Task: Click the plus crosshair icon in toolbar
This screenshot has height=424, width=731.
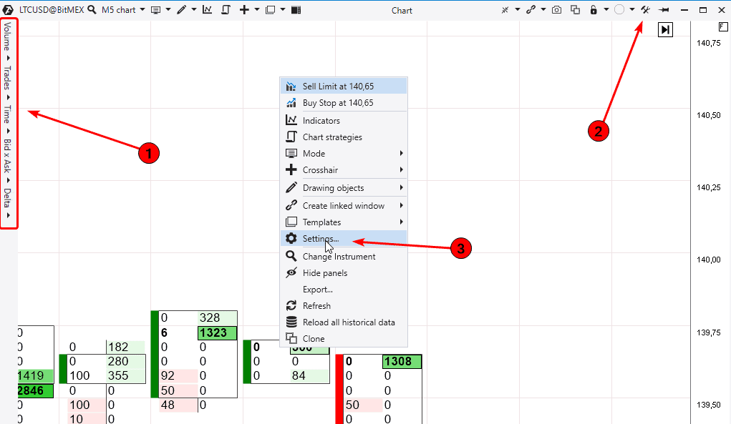Action: 244,10
